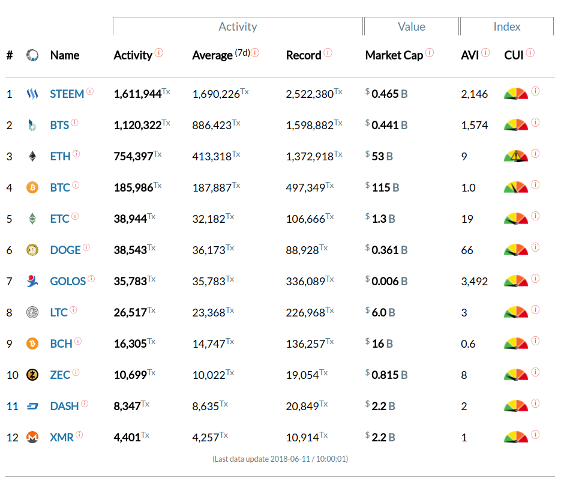This screenshot has width=564, height=487.
Task: Click GOLOS AVI value 3,492
Action: 475,282
